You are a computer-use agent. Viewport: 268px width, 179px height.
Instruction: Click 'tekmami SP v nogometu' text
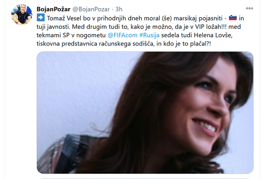coord(71,35)
